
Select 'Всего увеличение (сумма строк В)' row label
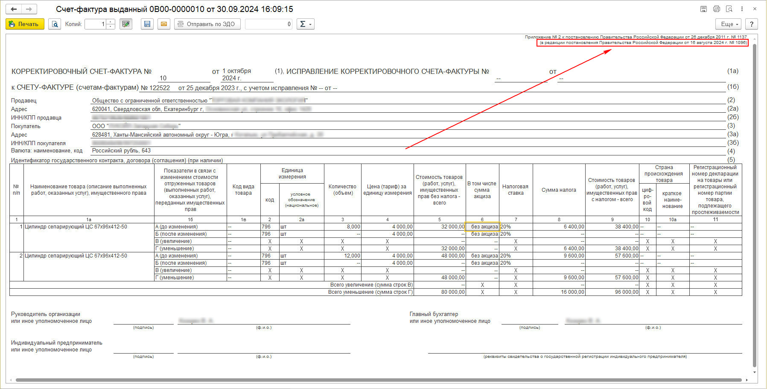click(x=371, y=285)
